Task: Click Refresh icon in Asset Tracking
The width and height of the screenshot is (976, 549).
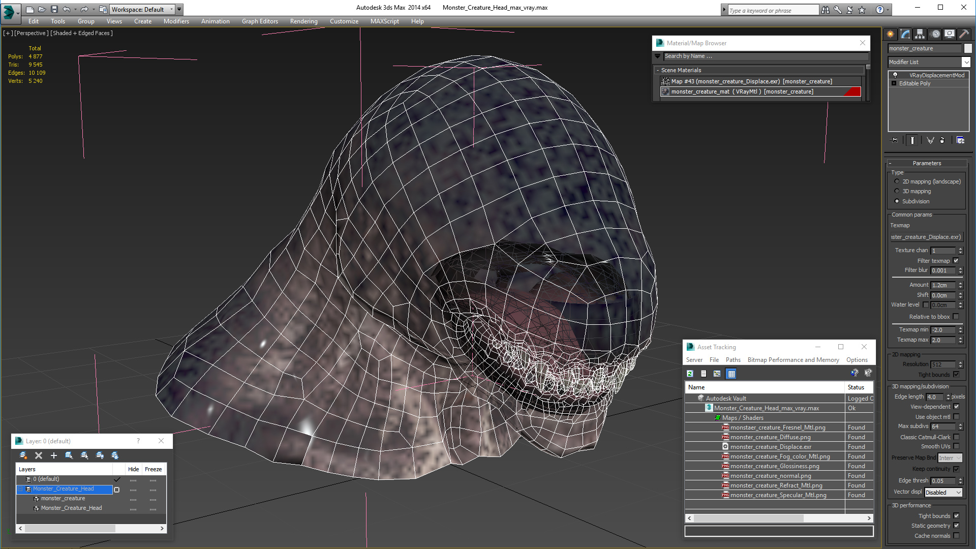Action: (x=690, y=374)
